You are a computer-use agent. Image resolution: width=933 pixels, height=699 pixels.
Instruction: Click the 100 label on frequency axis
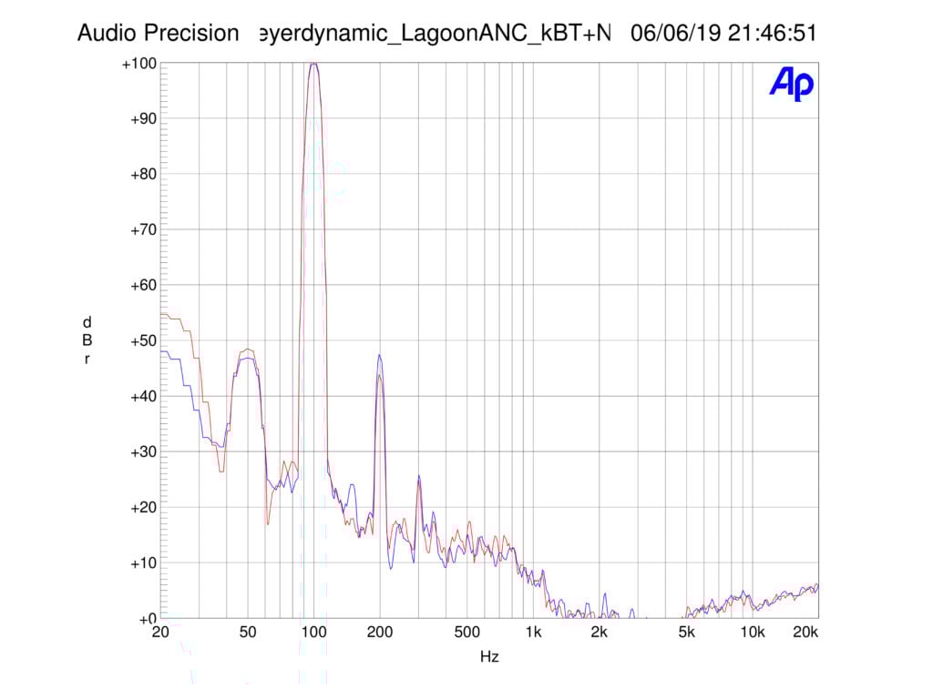[x=313, y=633]
